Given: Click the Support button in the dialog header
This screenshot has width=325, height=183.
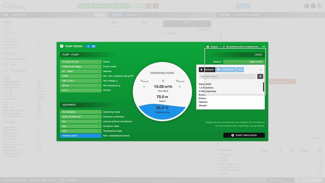Looking at the screenshot, I should click(212, 47).
